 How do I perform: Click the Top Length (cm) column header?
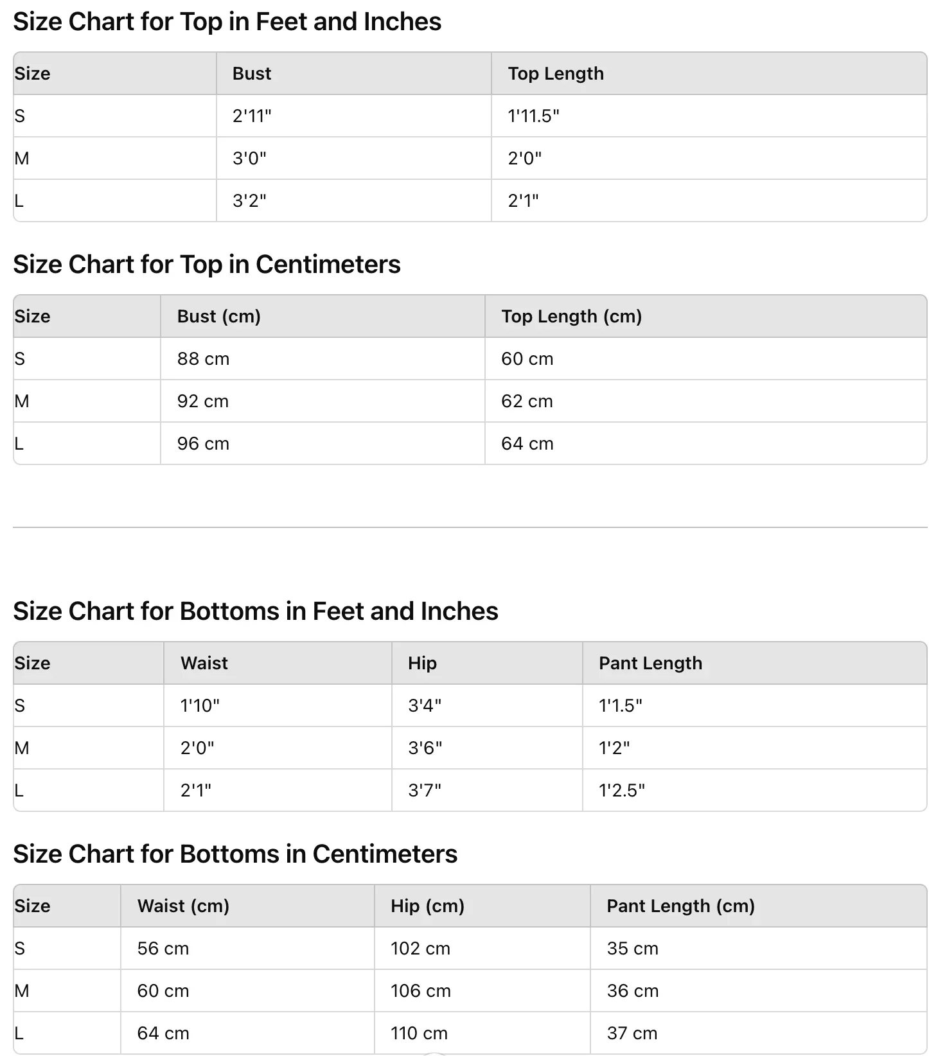click(x=705, y=317)
